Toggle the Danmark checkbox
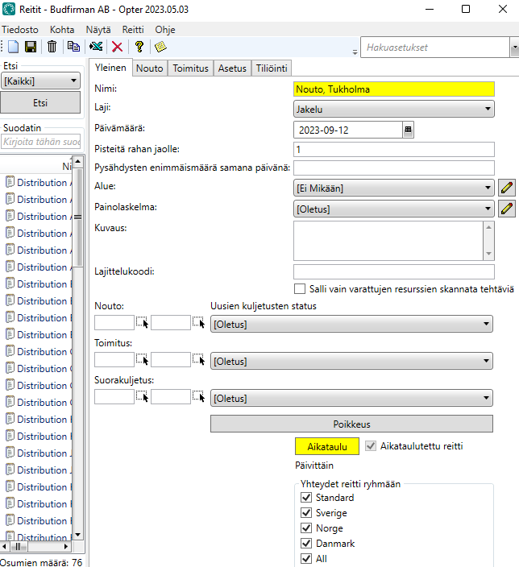This screenshot has height=567, width=519. [x=306, y=544]
